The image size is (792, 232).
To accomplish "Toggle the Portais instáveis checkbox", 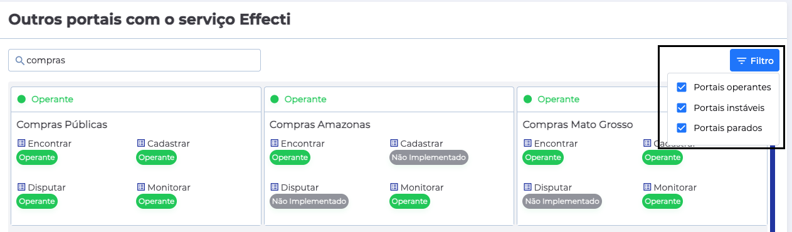I will (x=682, y=108).
